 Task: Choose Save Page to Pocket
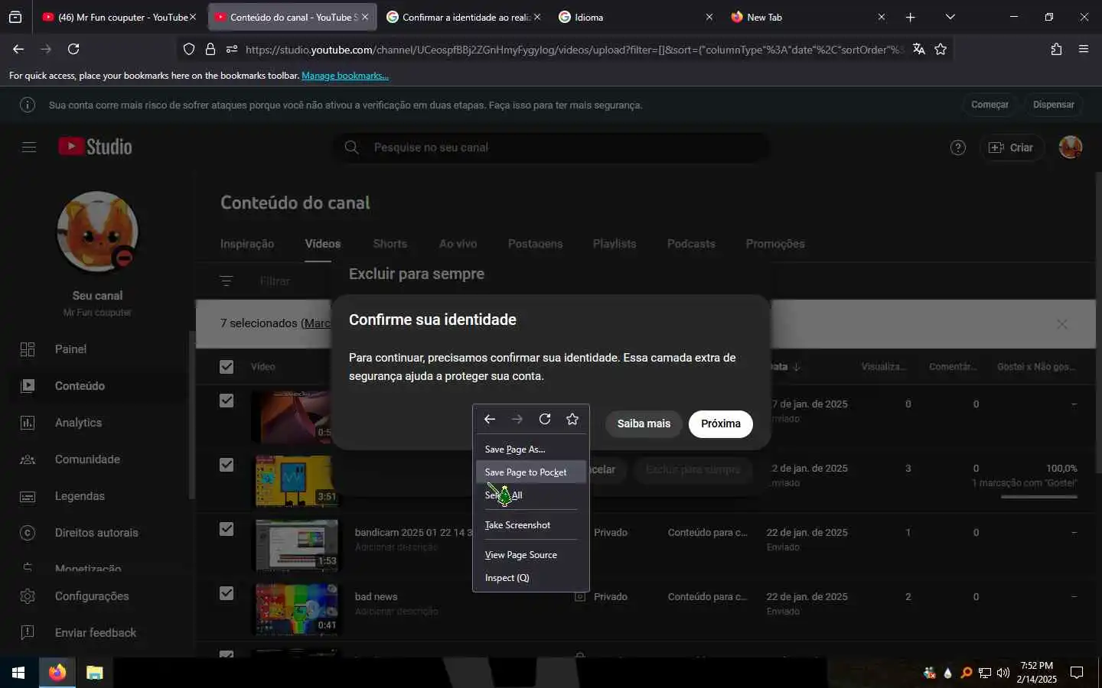[531, 472]
